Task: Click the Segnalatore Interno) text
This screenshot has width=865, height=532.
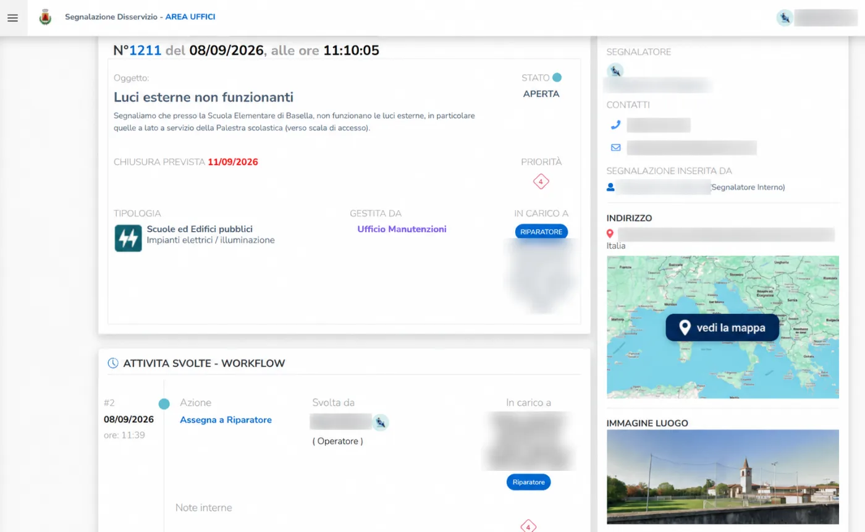Action: [x=748, y=187]
